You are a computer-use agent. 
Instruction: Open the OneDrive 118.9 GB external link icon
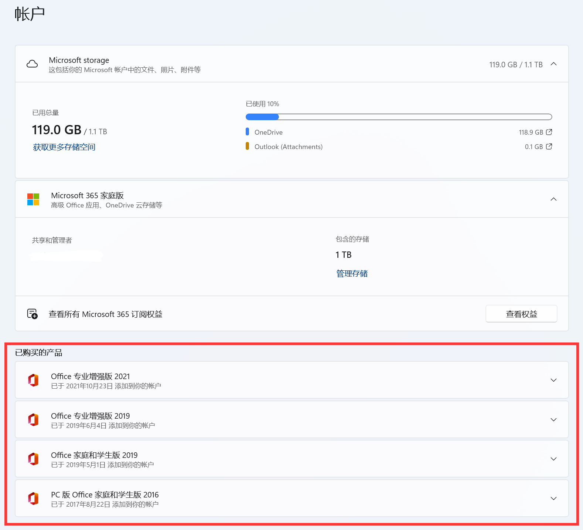(x=549, y=132)
